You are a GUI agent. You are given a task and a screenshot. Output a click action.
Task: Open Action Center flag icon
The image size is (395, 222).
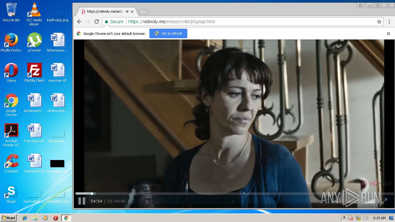click(351, 218)
